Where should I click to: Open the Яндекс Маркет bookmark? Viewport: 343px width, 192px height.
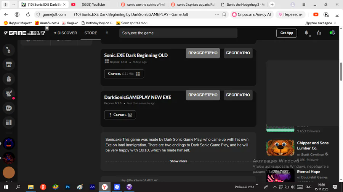click(x=18, y=23)
